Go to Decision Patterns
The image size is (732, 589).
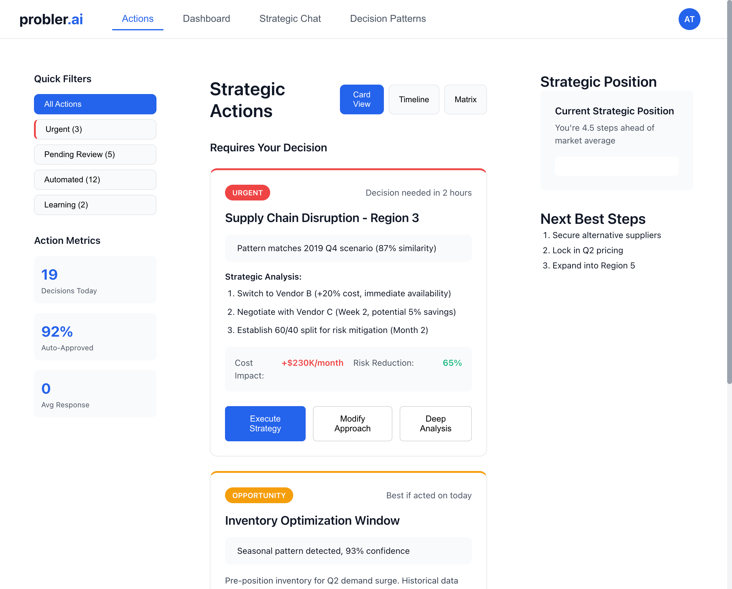tap(388, 19)
